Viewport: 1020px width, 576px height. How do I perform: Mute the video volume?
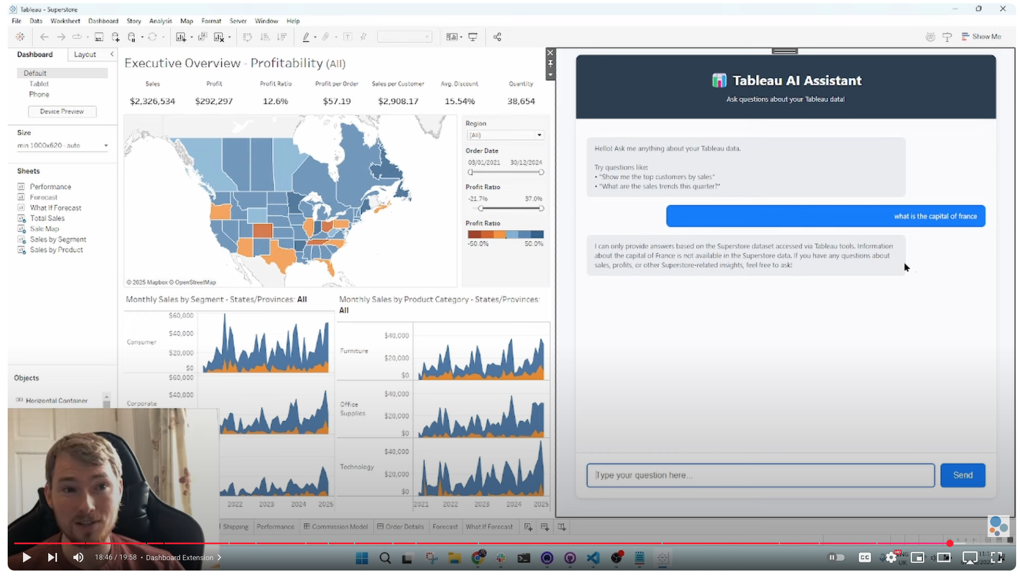tap(78, 557)
